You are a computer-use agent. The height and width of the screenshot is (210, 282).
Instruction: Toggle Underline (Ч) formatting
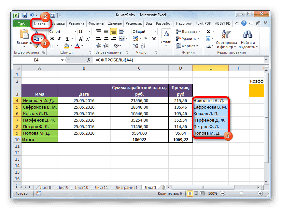tap(66, 38)
